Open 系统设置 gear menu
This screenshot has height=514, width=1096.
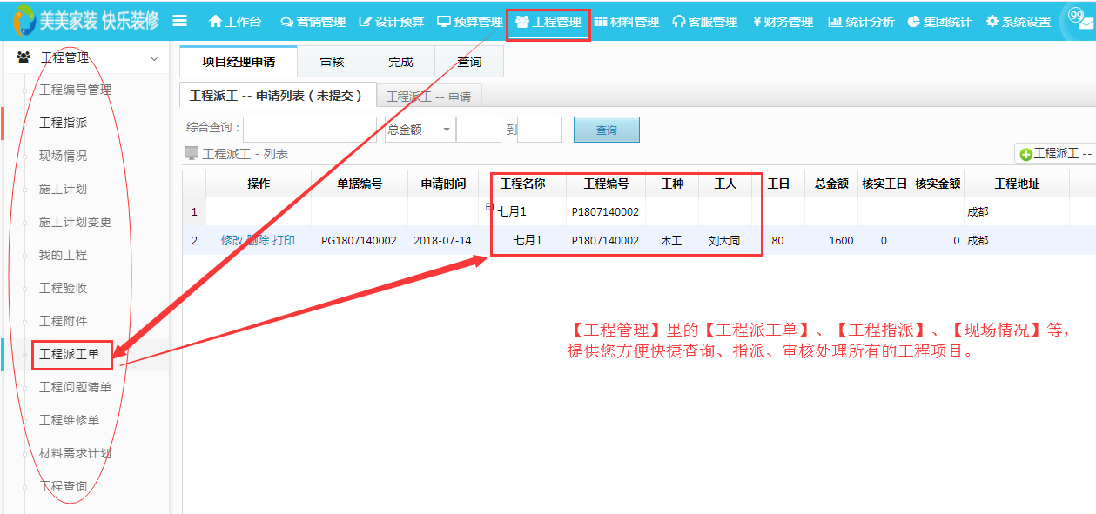click(1018, 22)
